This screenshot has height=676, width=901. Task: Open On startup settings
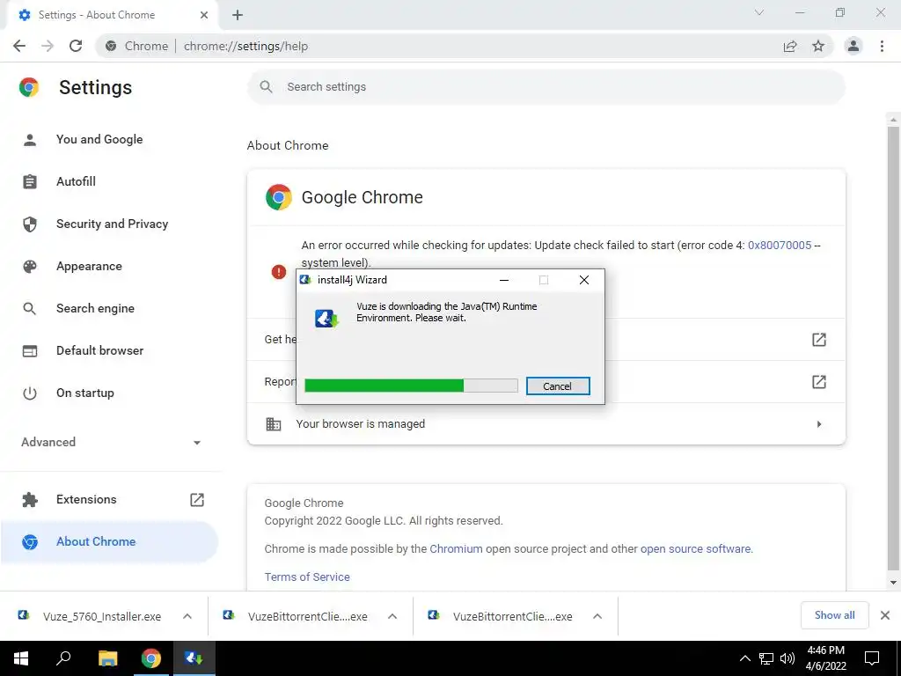coord(85,393)
